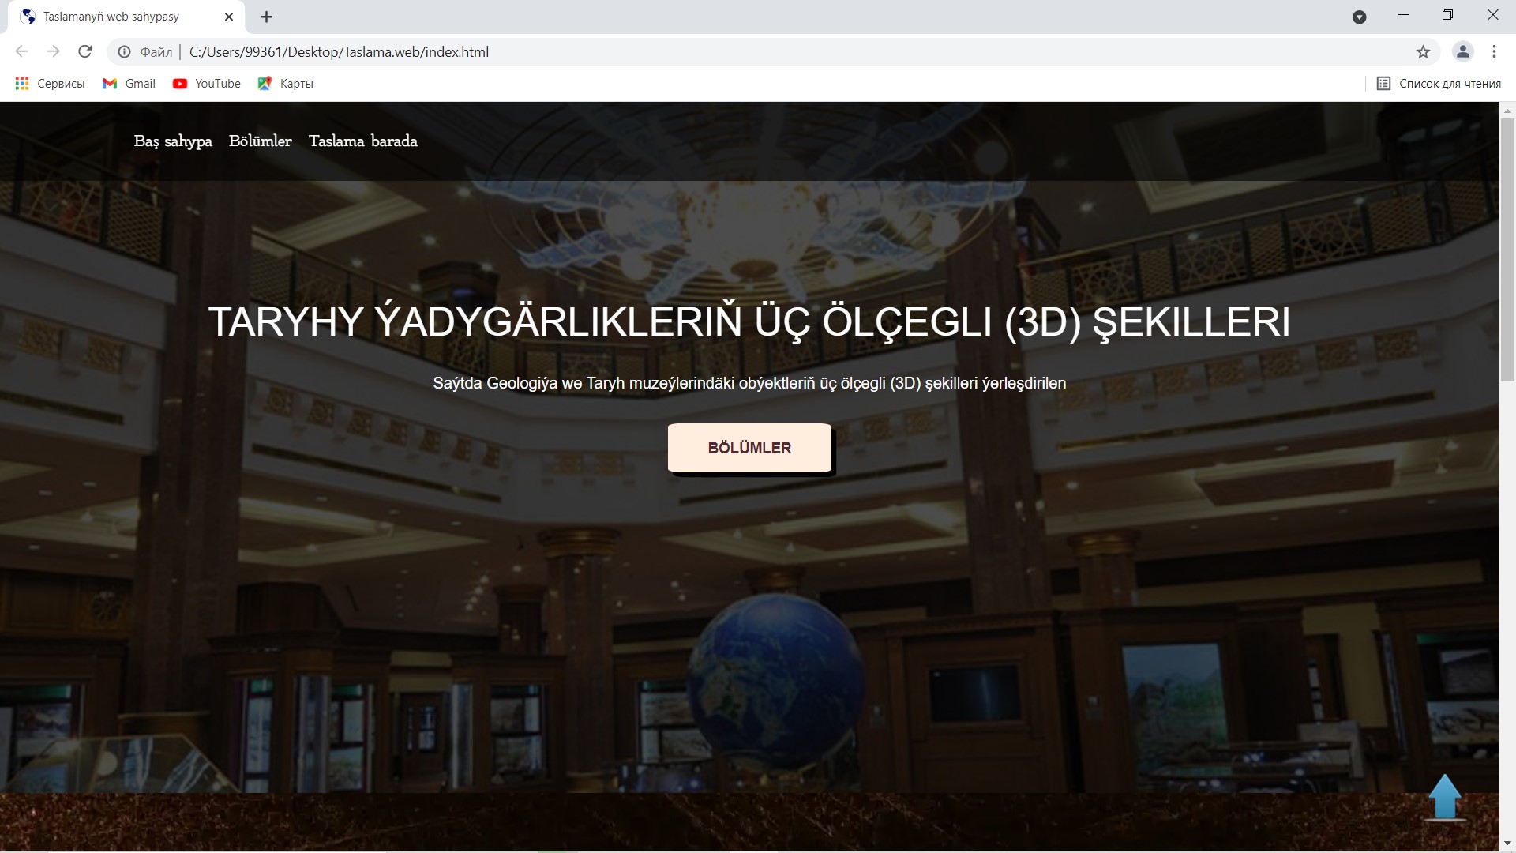Click the browser forward arrow
Viewport: 1516px width, 853px height.
pos(53,51)
